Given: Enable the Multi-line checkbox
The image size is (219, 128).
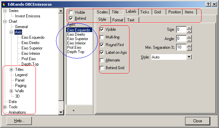Looking at the screenshot, I should [x=102, y=37].
